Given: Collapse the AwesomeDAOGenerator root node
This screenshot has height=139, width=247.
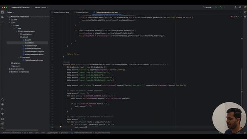Looking at the screenshot, I should [x=7, y=17].
